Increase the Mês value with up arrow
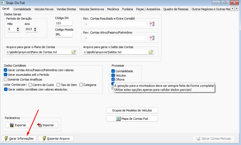This screenshot has width=241, height=145. (18, 28)
